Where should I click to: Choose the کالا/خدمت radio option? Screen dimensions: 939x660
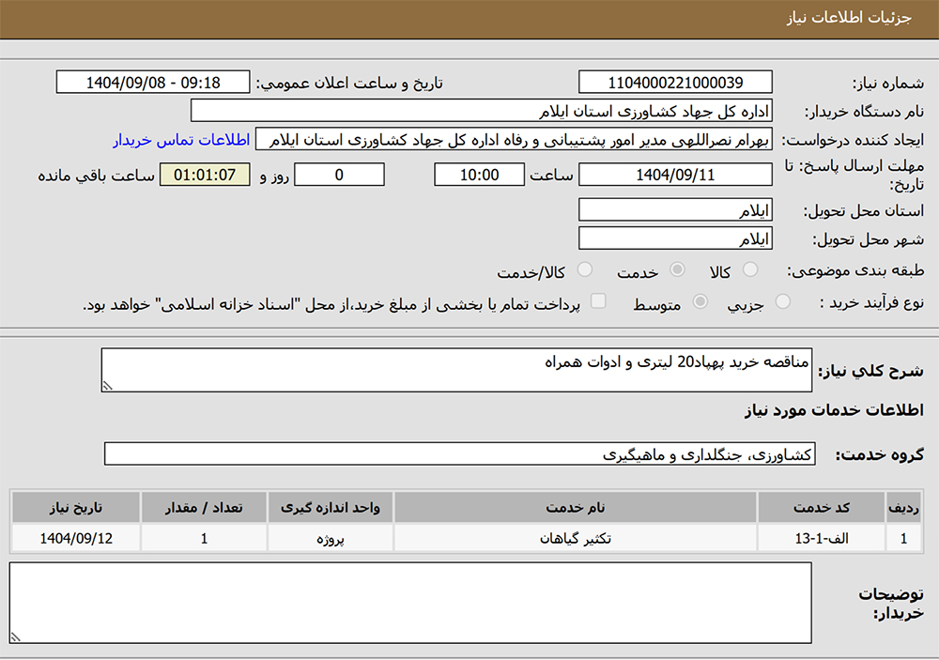[x=585, y=271]
